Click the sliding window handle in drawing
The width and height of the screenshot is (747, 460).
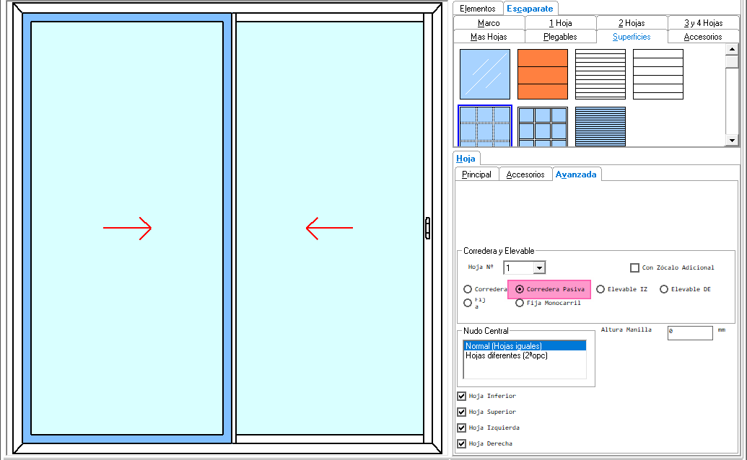(427, 228)
